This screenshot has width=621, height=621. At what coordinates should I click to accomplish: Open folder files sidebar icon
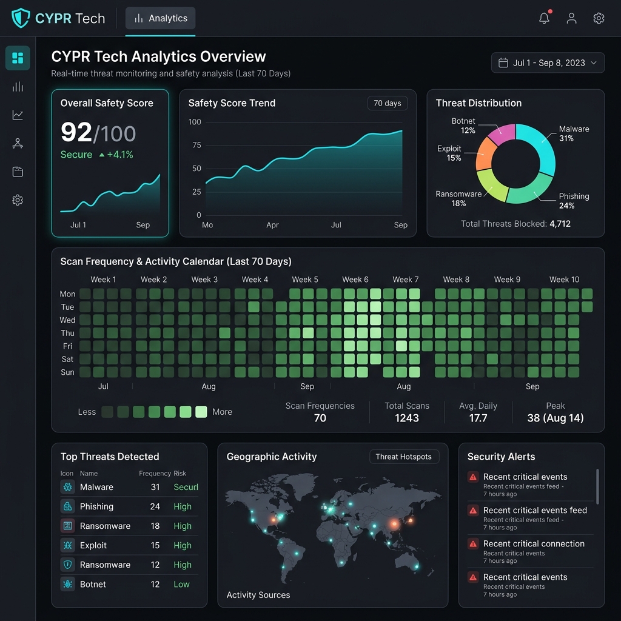[18, 172]
